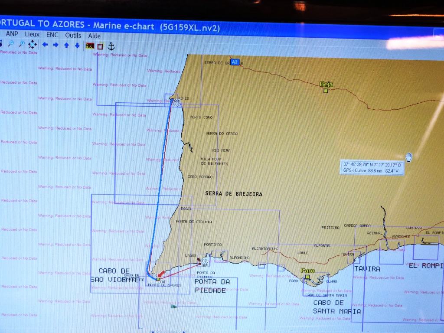Click the zoom in magnifier icon

(21, 44)
